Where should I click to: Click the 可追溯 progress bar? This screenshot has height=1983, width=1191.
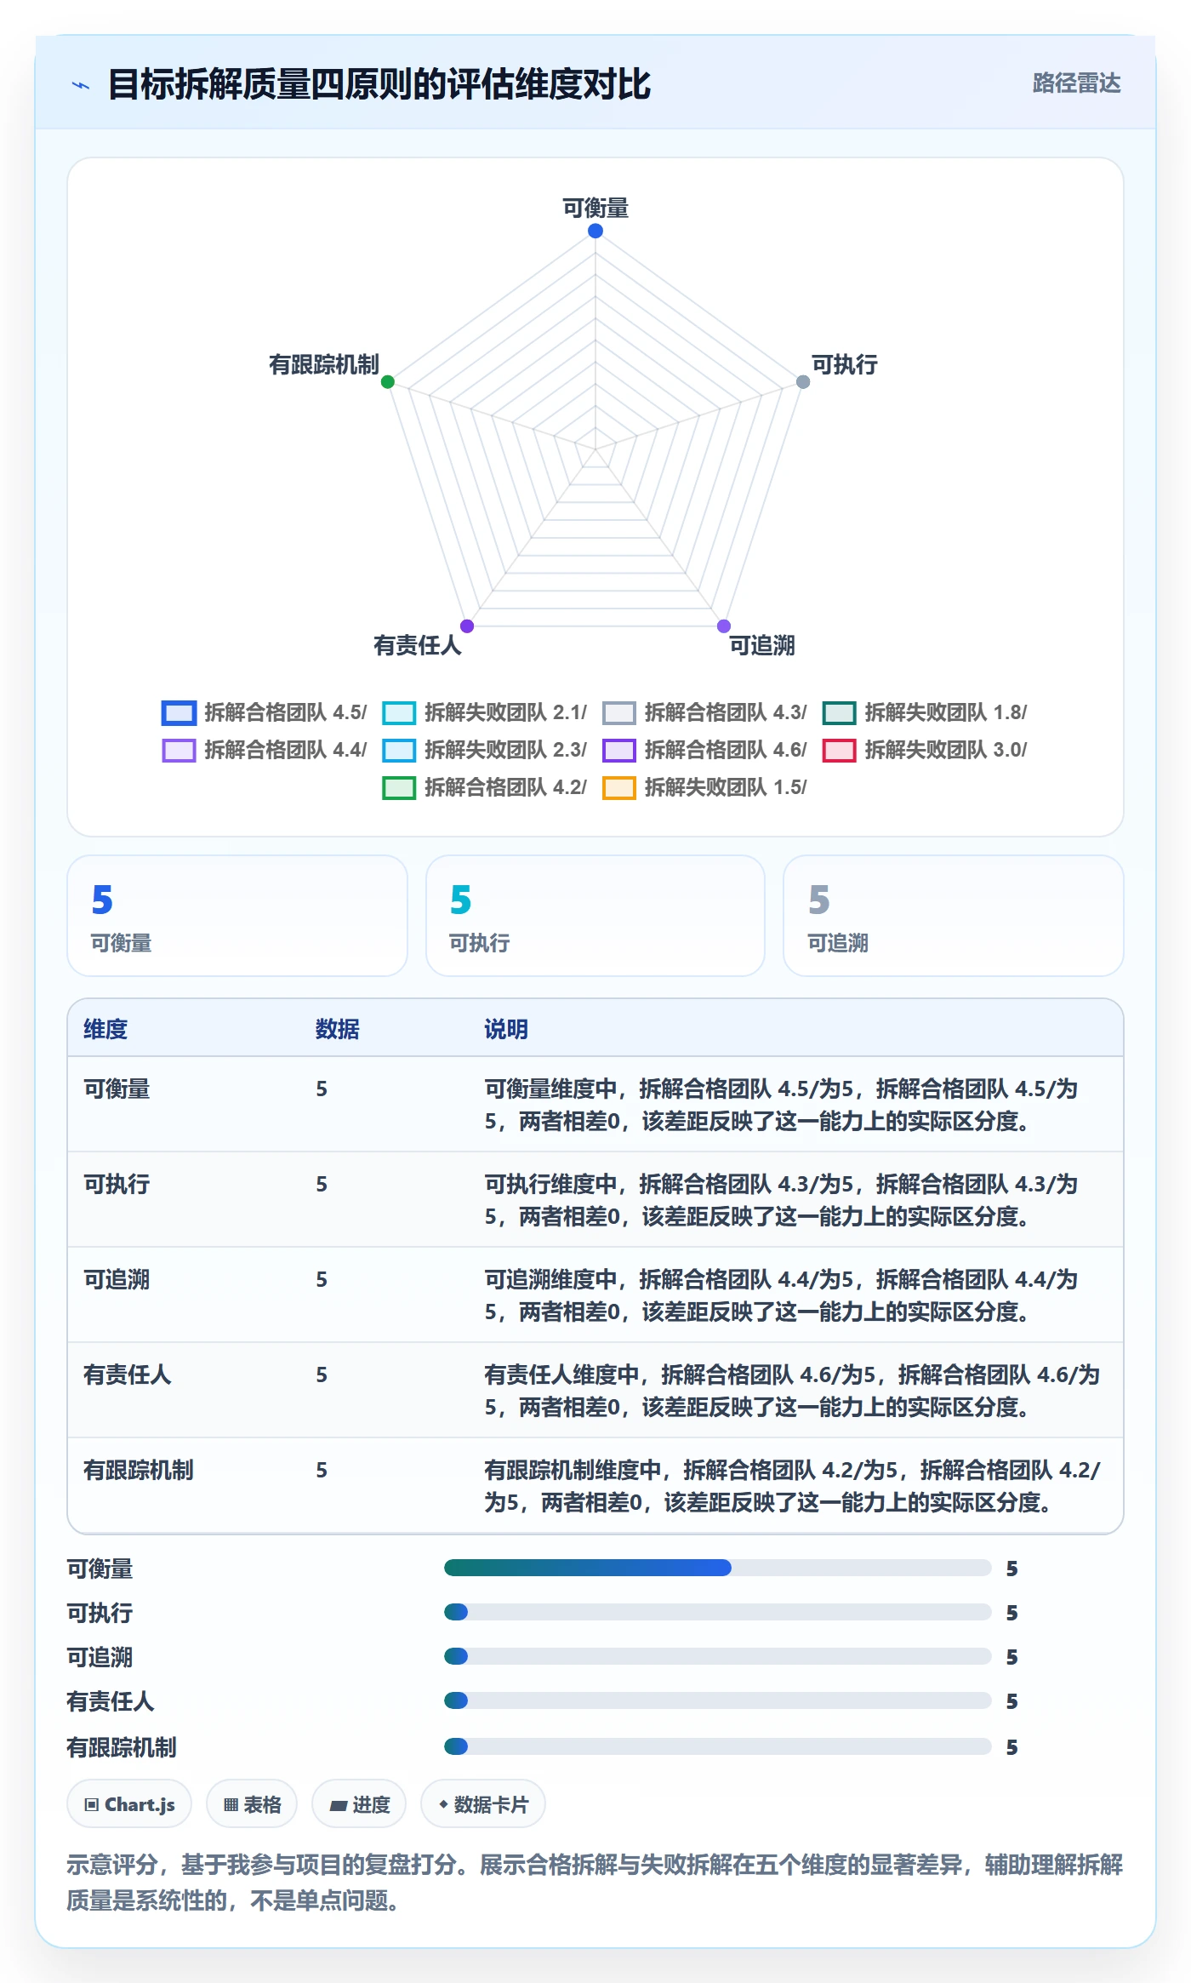click(x=718, y=1656)
